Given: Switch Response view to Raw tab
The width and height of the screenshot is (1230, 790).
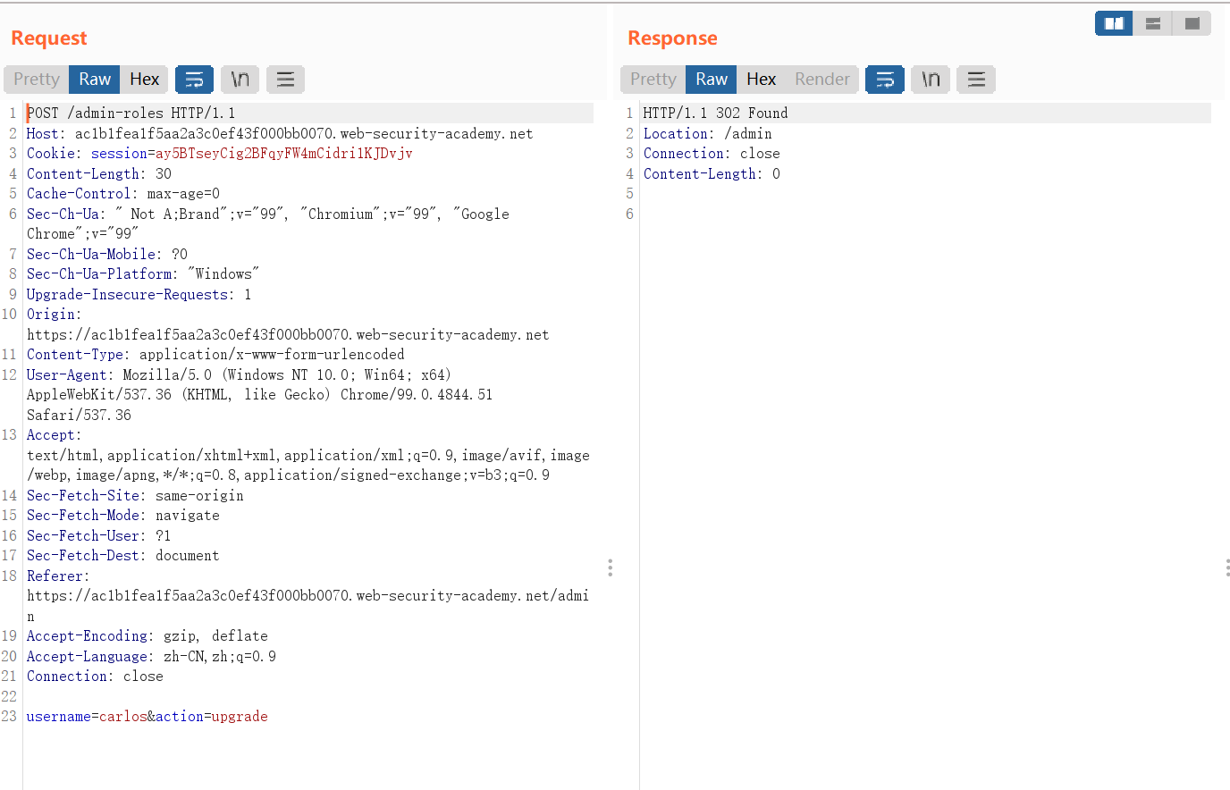Looking at the screenshot, I should coord(712,80).
